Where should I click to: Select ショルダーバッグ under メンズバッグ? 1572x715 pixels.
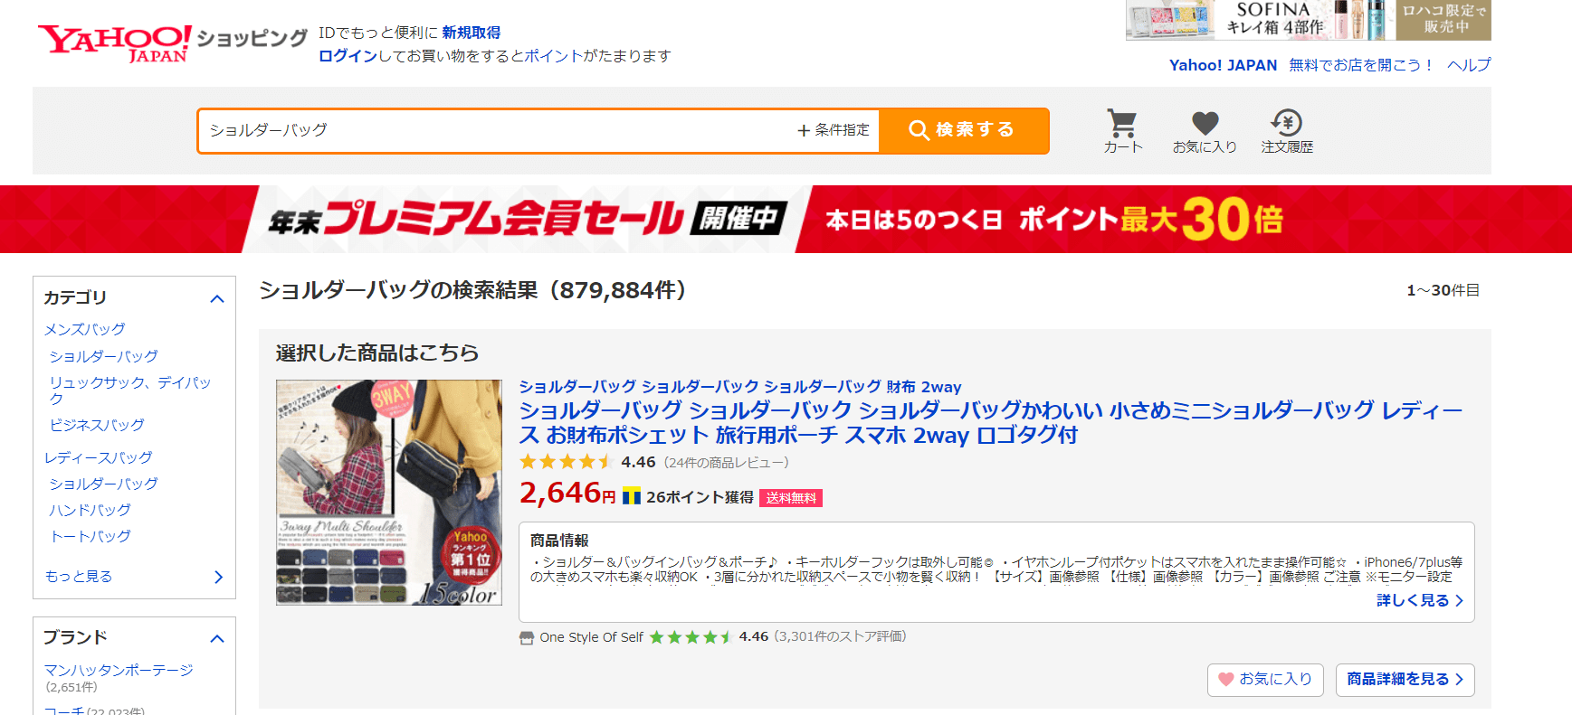coord(104,356)
